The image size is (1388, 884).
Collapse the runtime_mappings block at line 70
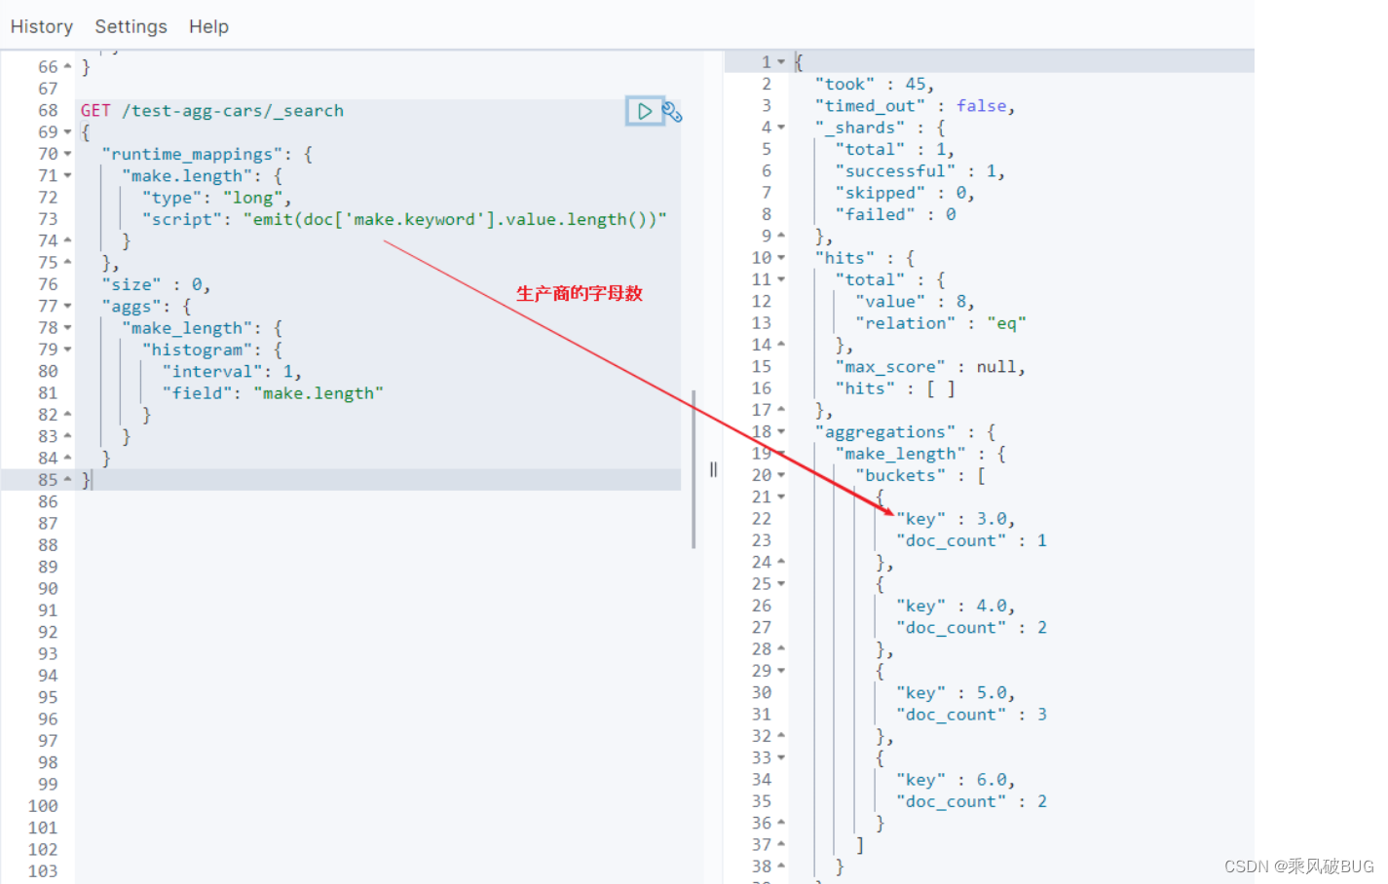click(x=67, y=154)
